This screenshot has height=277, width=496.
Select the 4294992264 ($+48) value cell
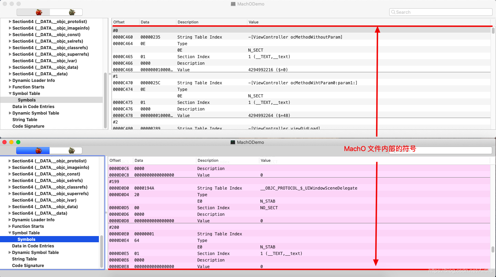(269, 116)
